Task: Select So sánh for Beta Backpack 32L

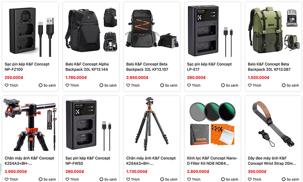Action: (x=162, y=85)
